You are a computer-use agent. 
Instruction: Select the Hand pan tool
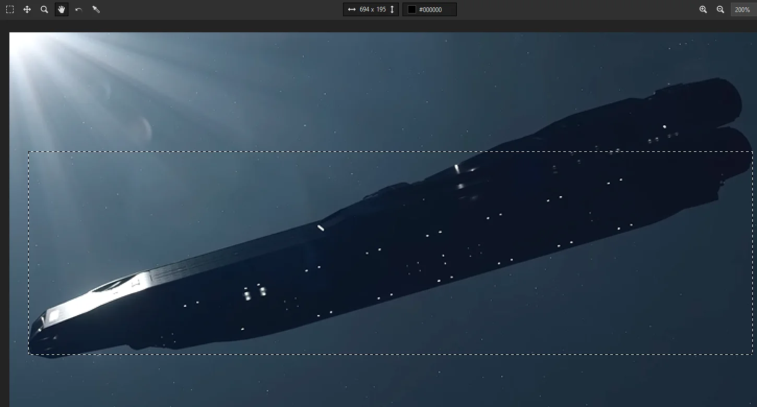click(62, 9)
